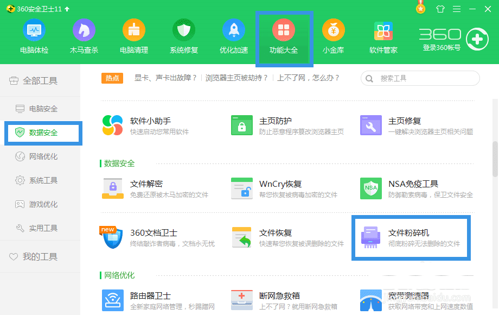The image size is (499, 315).
Task: Click the search magnifier icon
Action: (369, 78)
